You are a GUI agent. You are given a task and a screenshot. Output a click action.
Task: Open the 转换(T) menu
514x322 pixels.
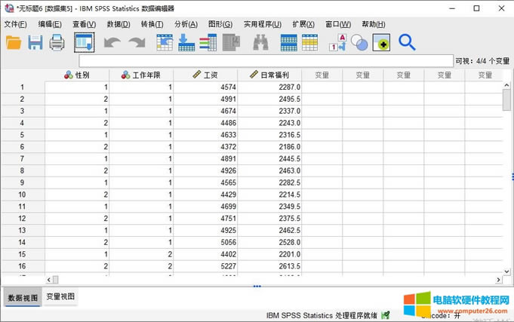coord(152,24)
